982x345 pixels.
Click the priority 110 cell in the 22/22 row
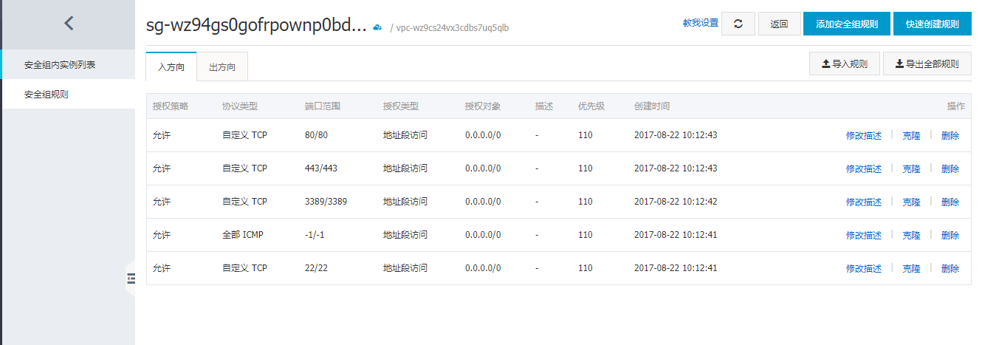586,268
